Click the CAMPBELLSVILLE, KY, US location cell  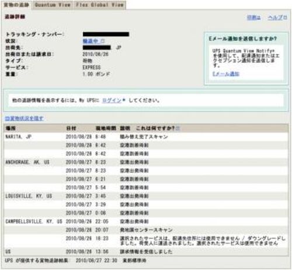pyautogui.click(x=34, y=221)
